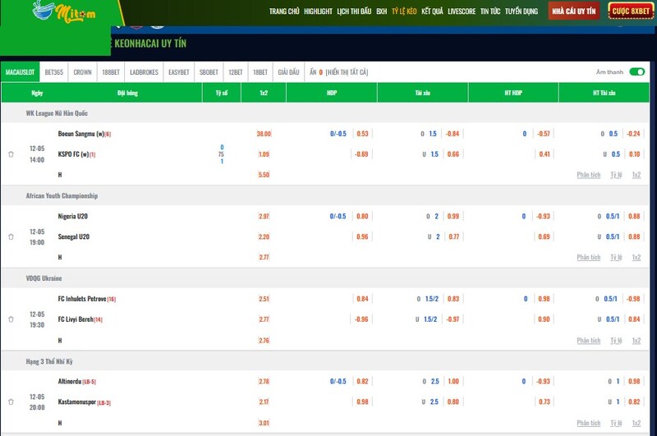Click Boeun Sangmu (w) team name

point(80,134)
